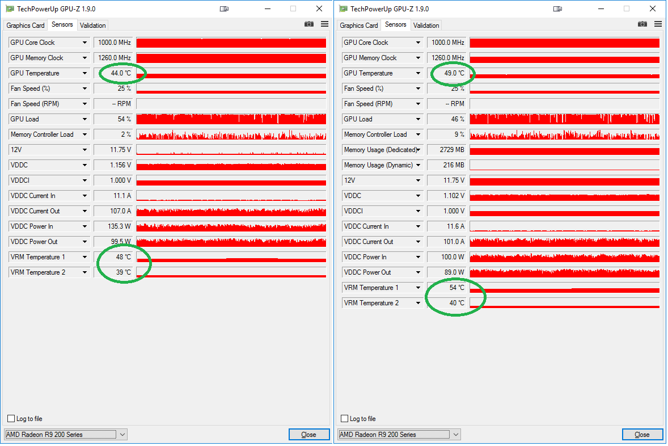Viewport: 668px width, 446px height.
Task: Open GPU Core Clock dropdown in left window
Action: [x=85, y=43]
